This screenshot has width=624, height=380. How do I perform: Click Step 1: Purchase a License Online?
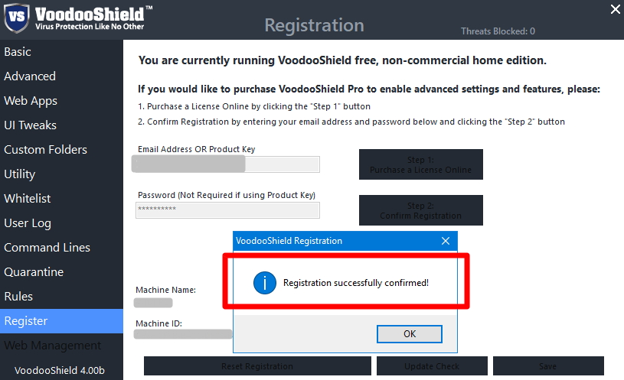420,164
